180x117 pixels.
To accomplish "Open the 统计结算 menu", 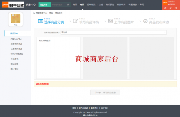I will click(121, 5).
